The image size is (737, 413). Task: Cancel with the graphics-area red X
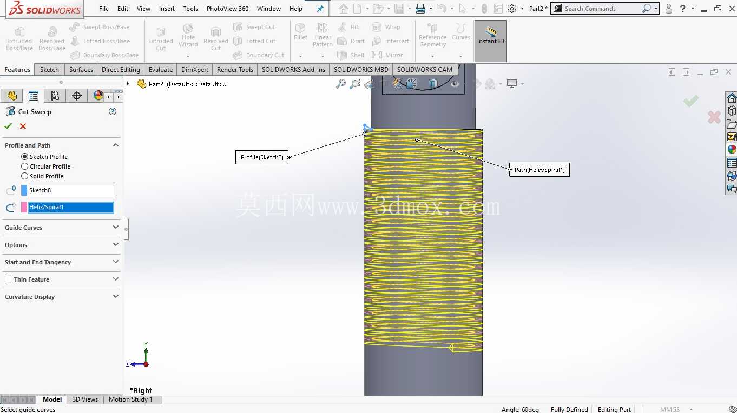pos(714,117)
